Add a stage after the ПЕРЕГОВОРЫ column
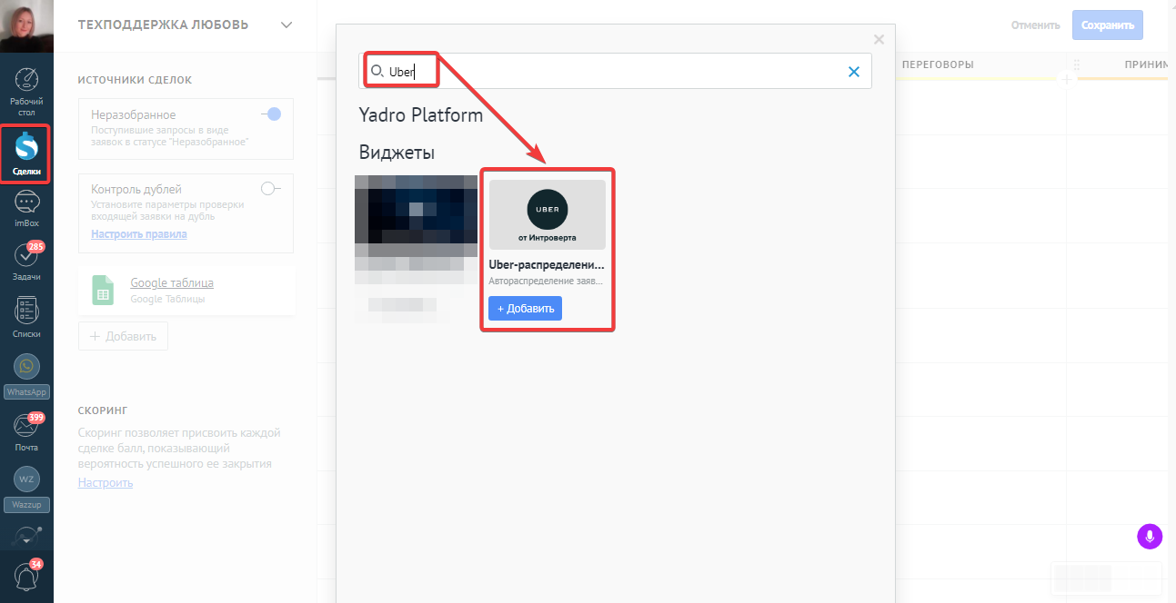The height and width of the screenshot is (603, 1176). pos(1067,79)
